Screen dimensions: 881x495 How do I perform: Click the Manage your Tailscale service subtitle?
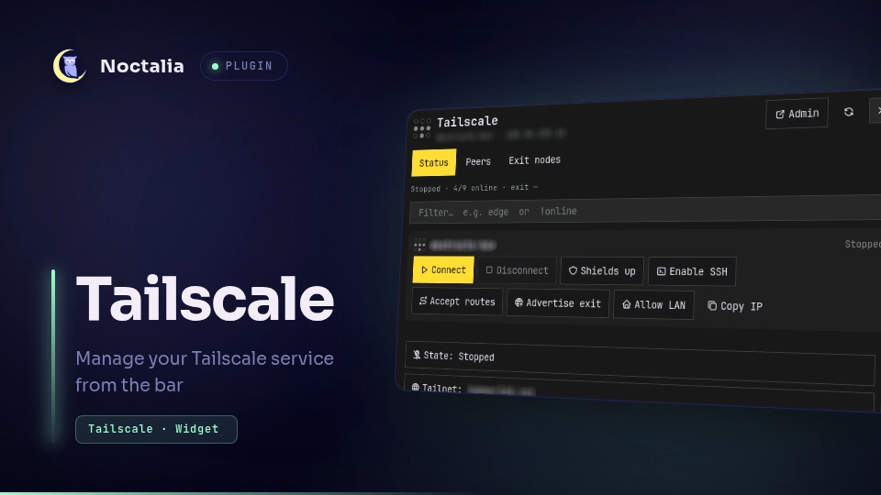point(205,371)
